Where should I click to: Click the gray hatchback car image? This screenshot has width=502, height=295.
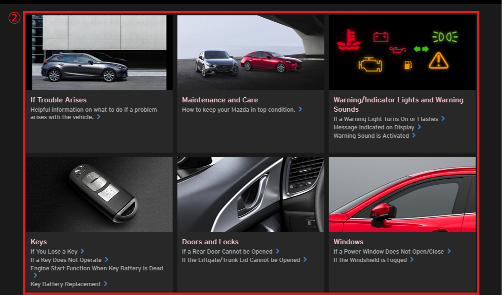pyautogui.click(x=99, y=52)
